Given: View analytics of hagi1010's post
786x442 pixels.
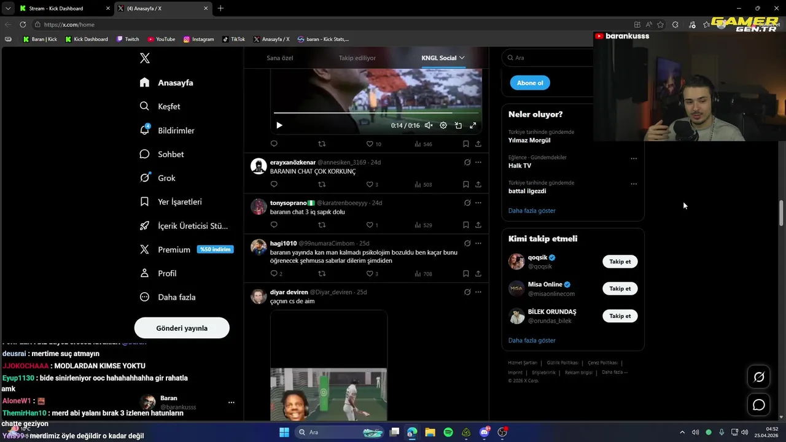Looking at the screenshot, I should 423,274.
